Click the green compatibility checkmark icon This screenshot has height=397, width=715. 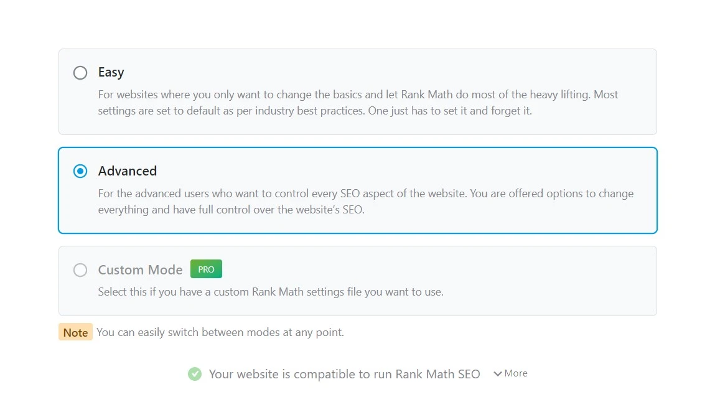pyautogui.click(x=195, y=374)
